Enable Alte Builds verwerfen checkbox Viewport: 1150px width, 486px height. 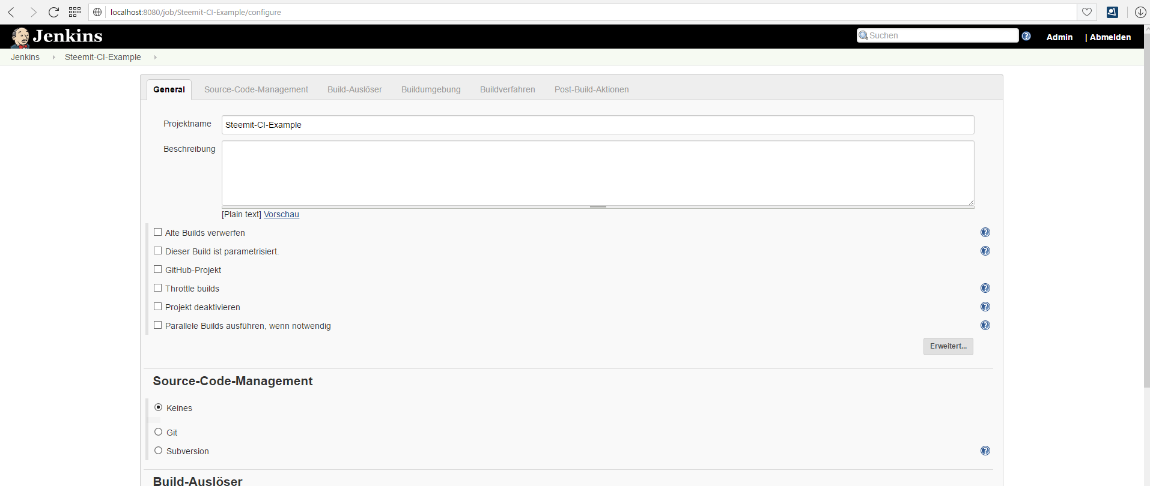point(158,232)
